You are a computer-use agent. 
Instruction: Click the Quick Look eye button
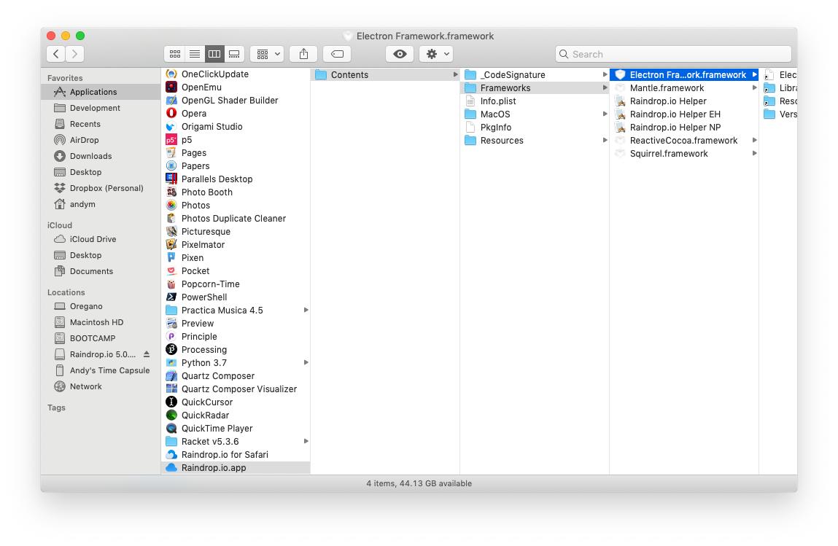[x=400, y=54]
